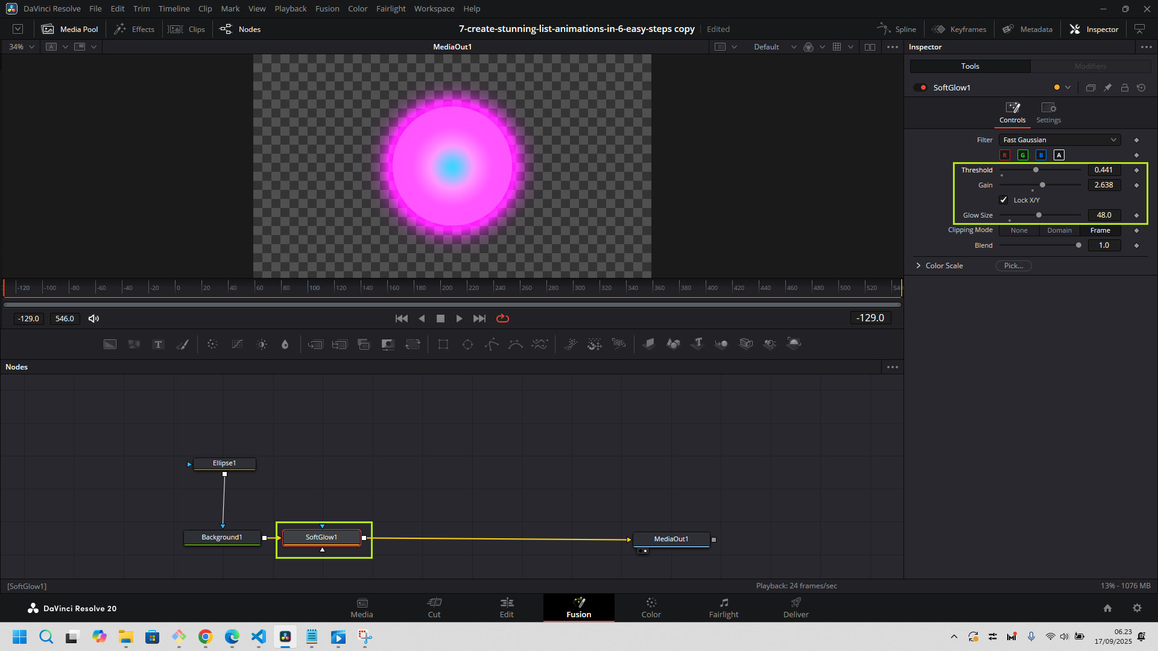1158x651 pixels.
Task: Open the Fusion menu in menu bar
Action: click(327, 8)
